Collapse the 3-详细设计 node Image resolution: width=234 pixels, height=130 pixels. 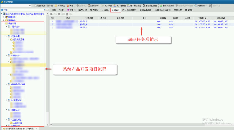tap(6, 55)
